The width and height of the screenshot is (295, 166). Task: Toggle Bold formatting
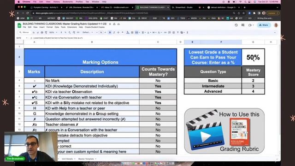click(110, 32)
